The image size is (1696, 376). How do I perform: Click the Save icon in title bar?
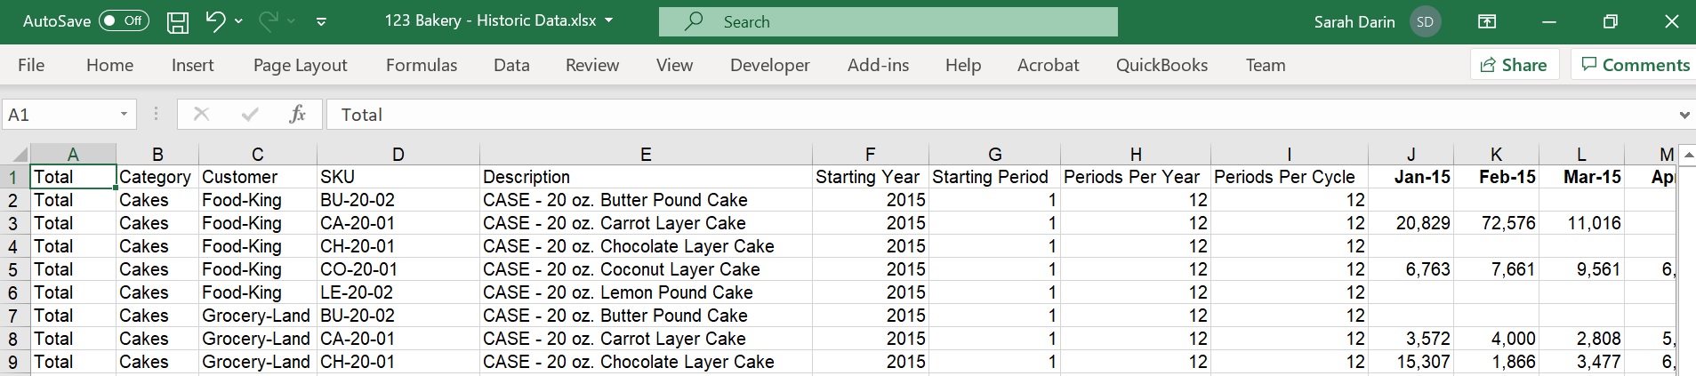[x=178, y=22]
